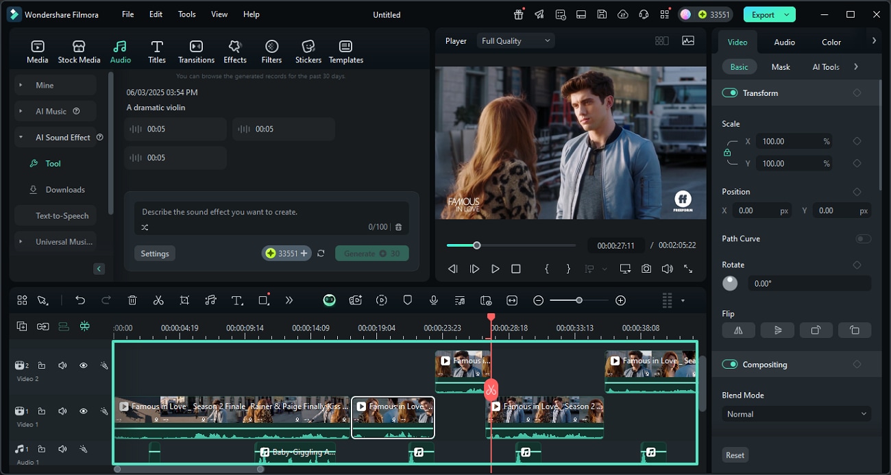Open the Templates tab
The image size is (891, 475).
pyautogui.click(x=346, y=51)
